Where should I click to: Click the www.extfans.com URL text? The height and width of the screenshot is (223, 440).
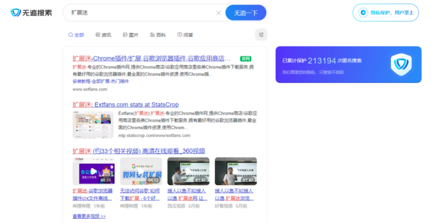[90, 89]
